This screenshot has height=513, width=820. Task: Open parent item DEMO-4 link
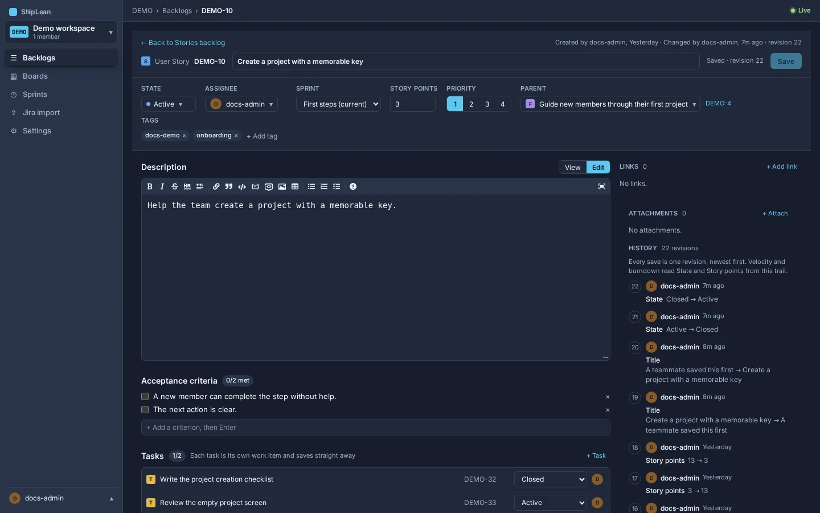click(x=718, y=103)
